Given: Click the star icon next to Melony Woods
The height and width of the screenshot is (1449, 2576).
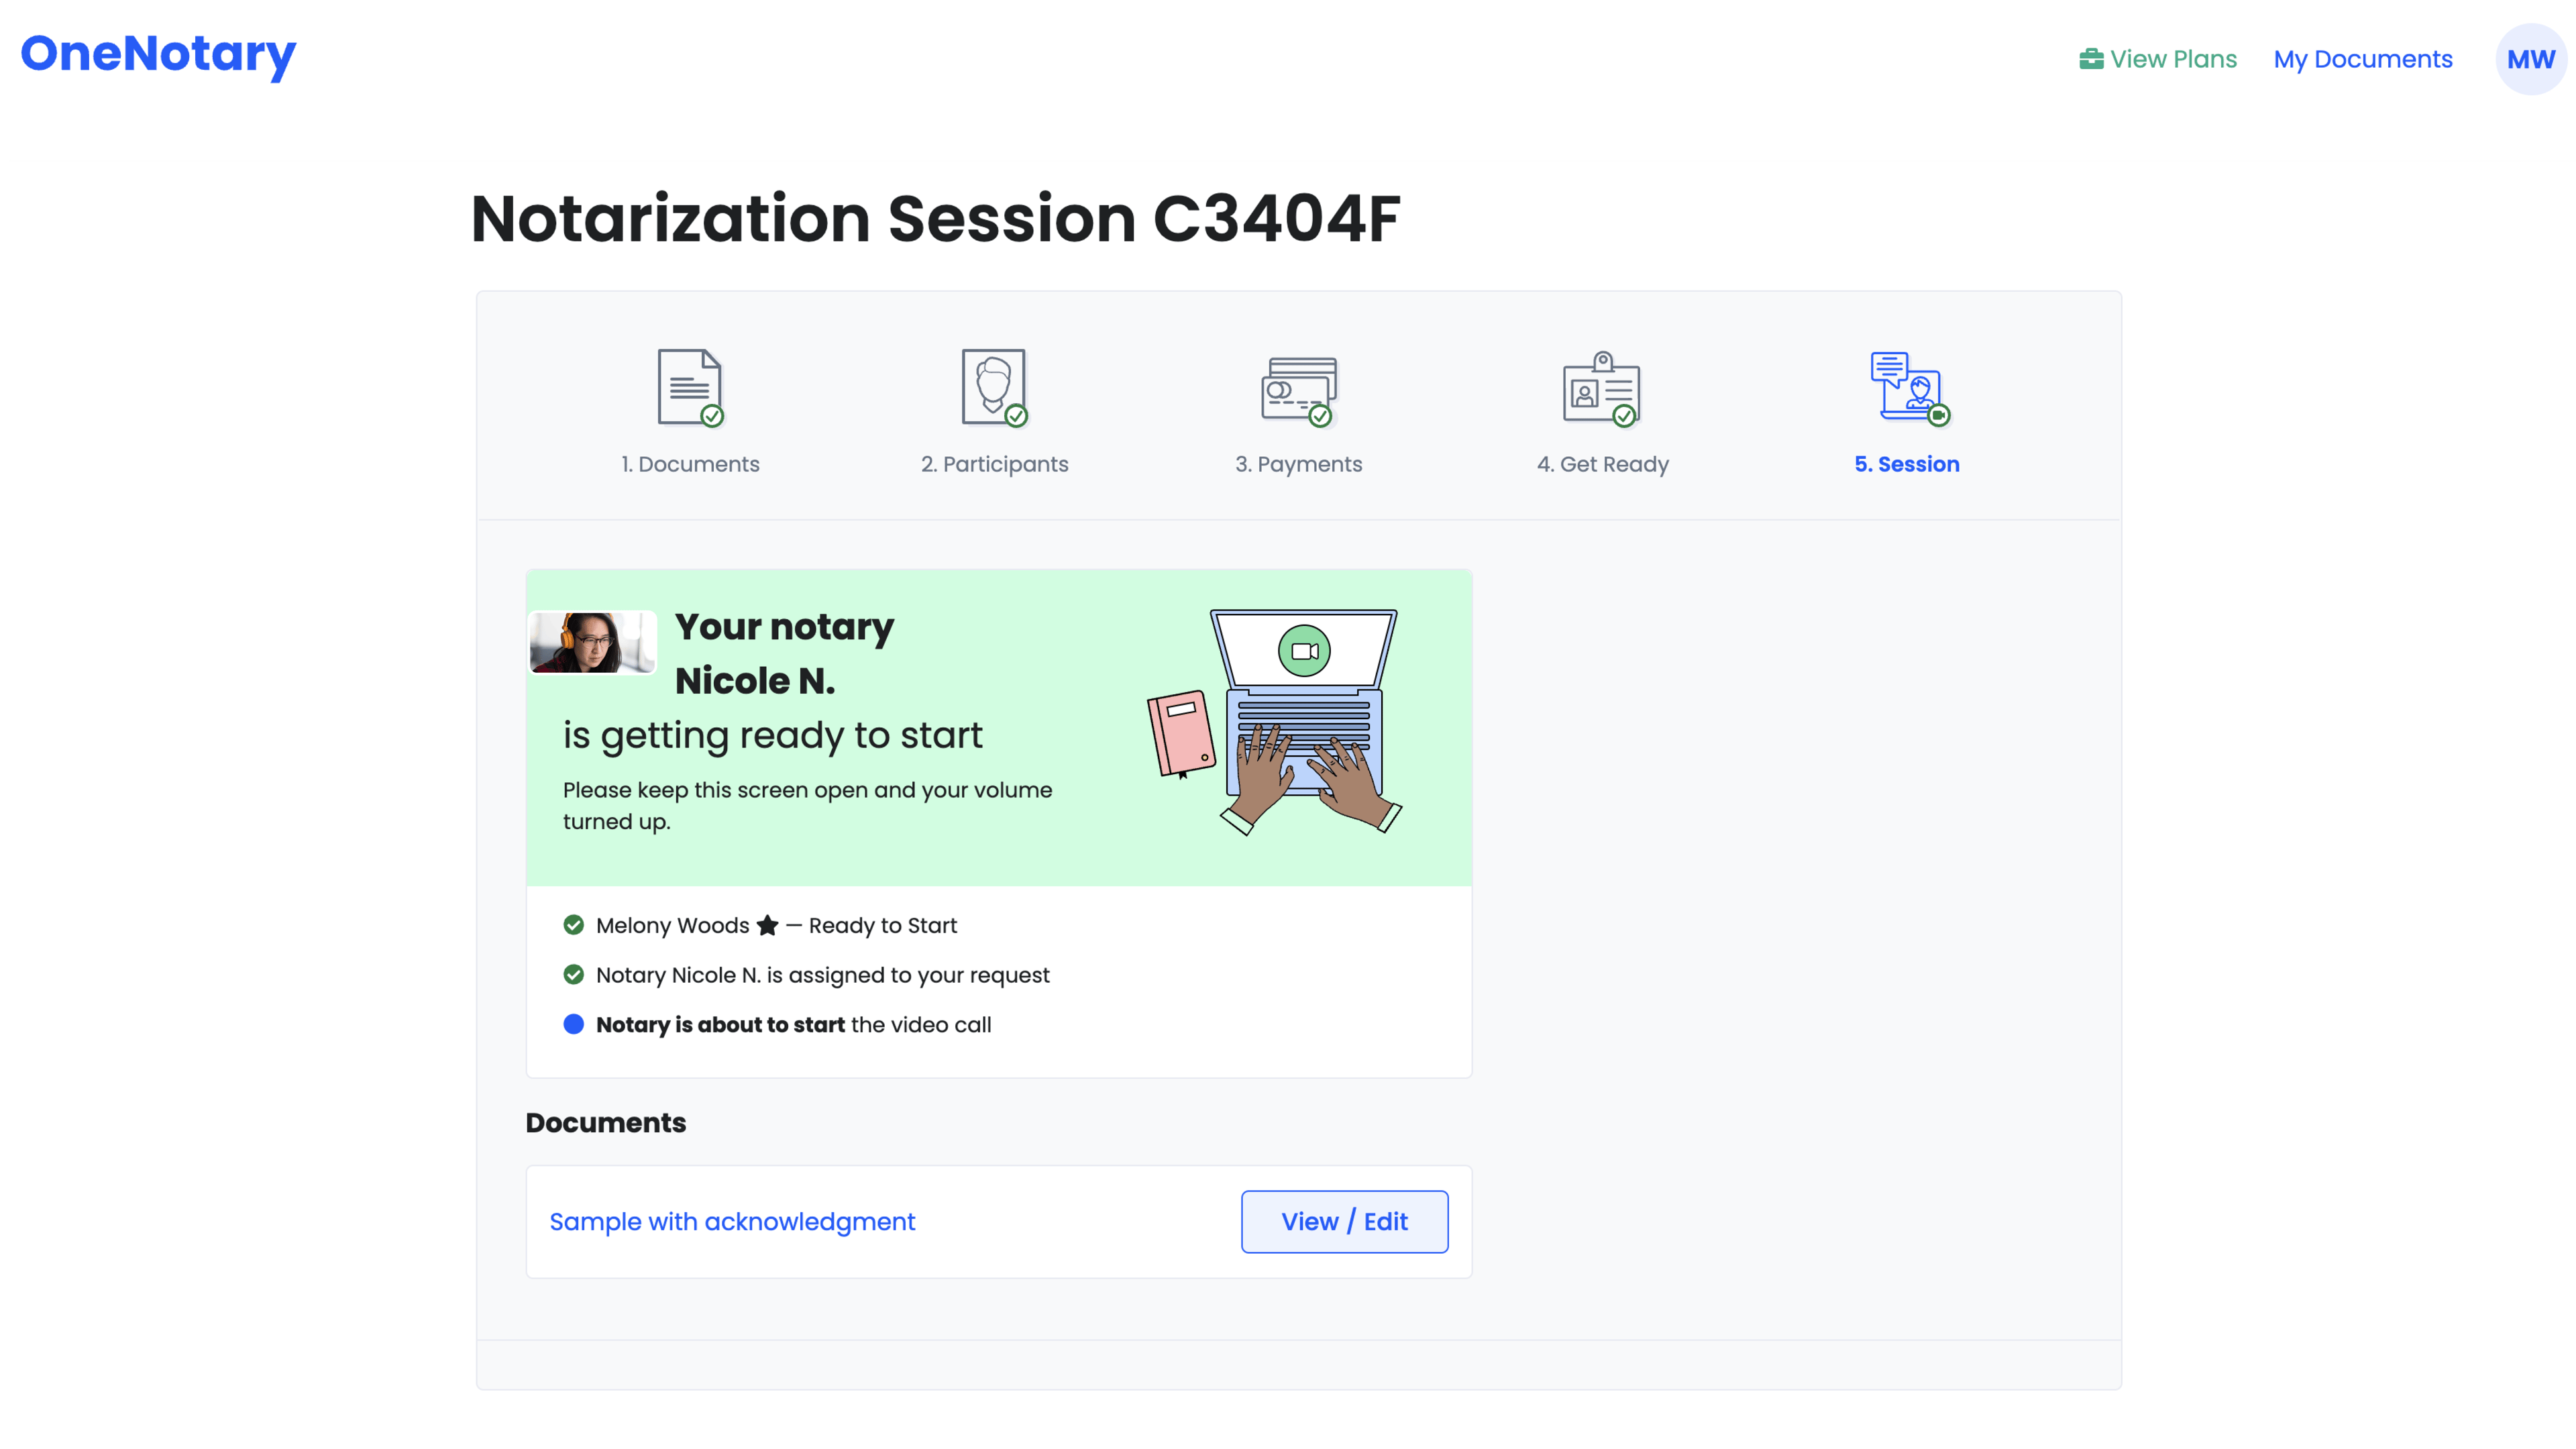Looking at the screenshot, I should pos(767,925).
